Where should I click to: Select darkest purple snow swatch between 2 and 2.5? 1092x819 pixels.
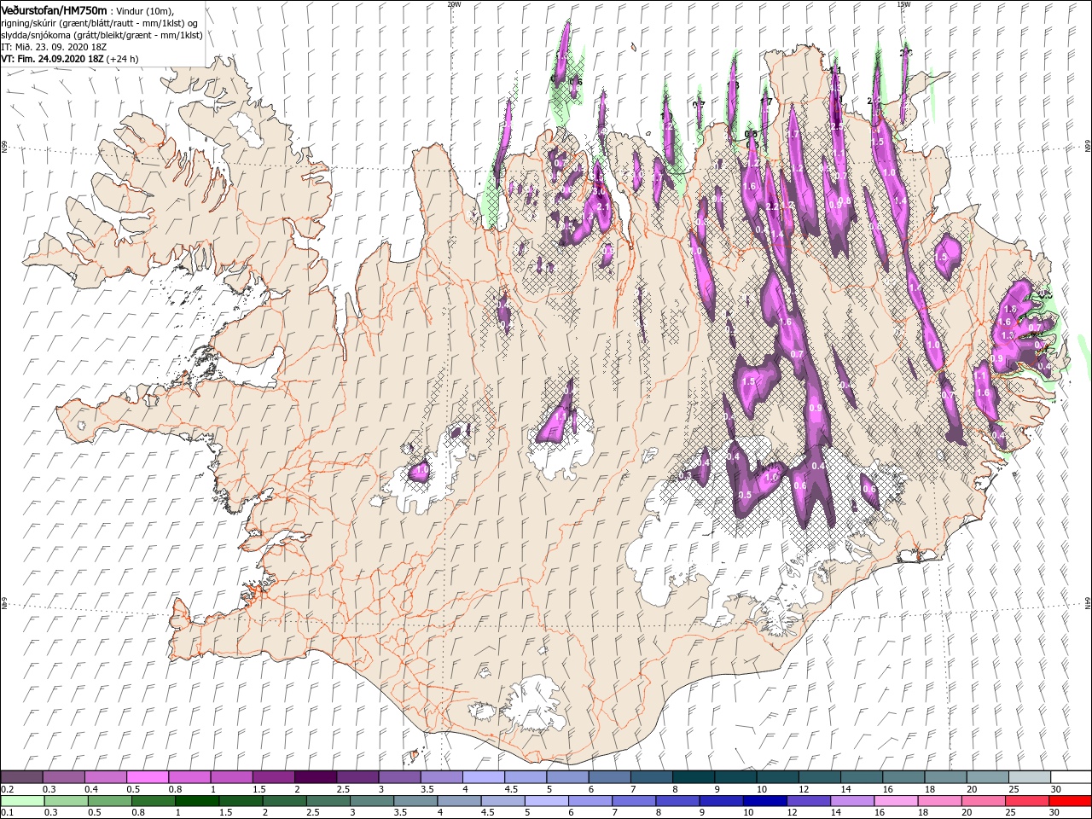click(x=315, y=776)
